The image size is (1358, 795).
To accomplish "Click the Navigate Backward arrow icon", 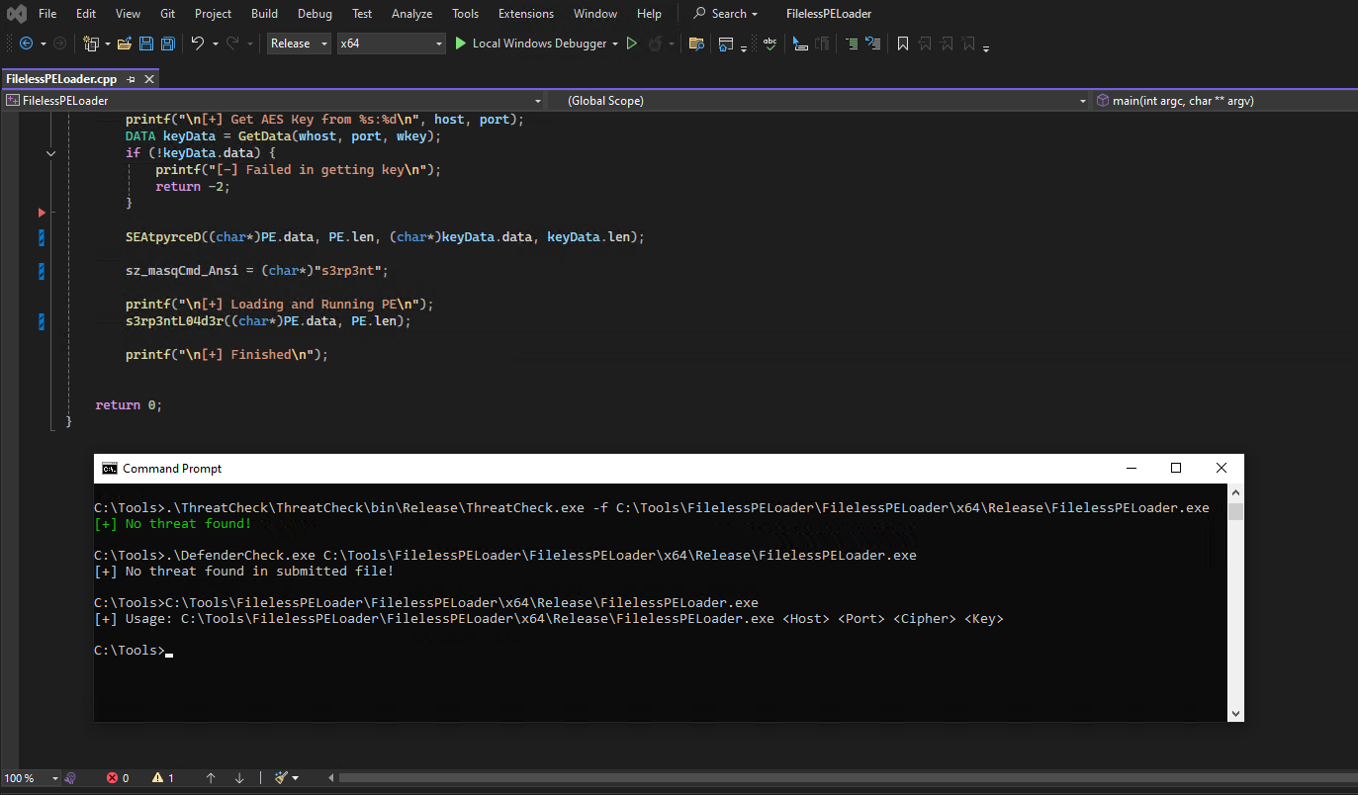I will coord(26,44).
